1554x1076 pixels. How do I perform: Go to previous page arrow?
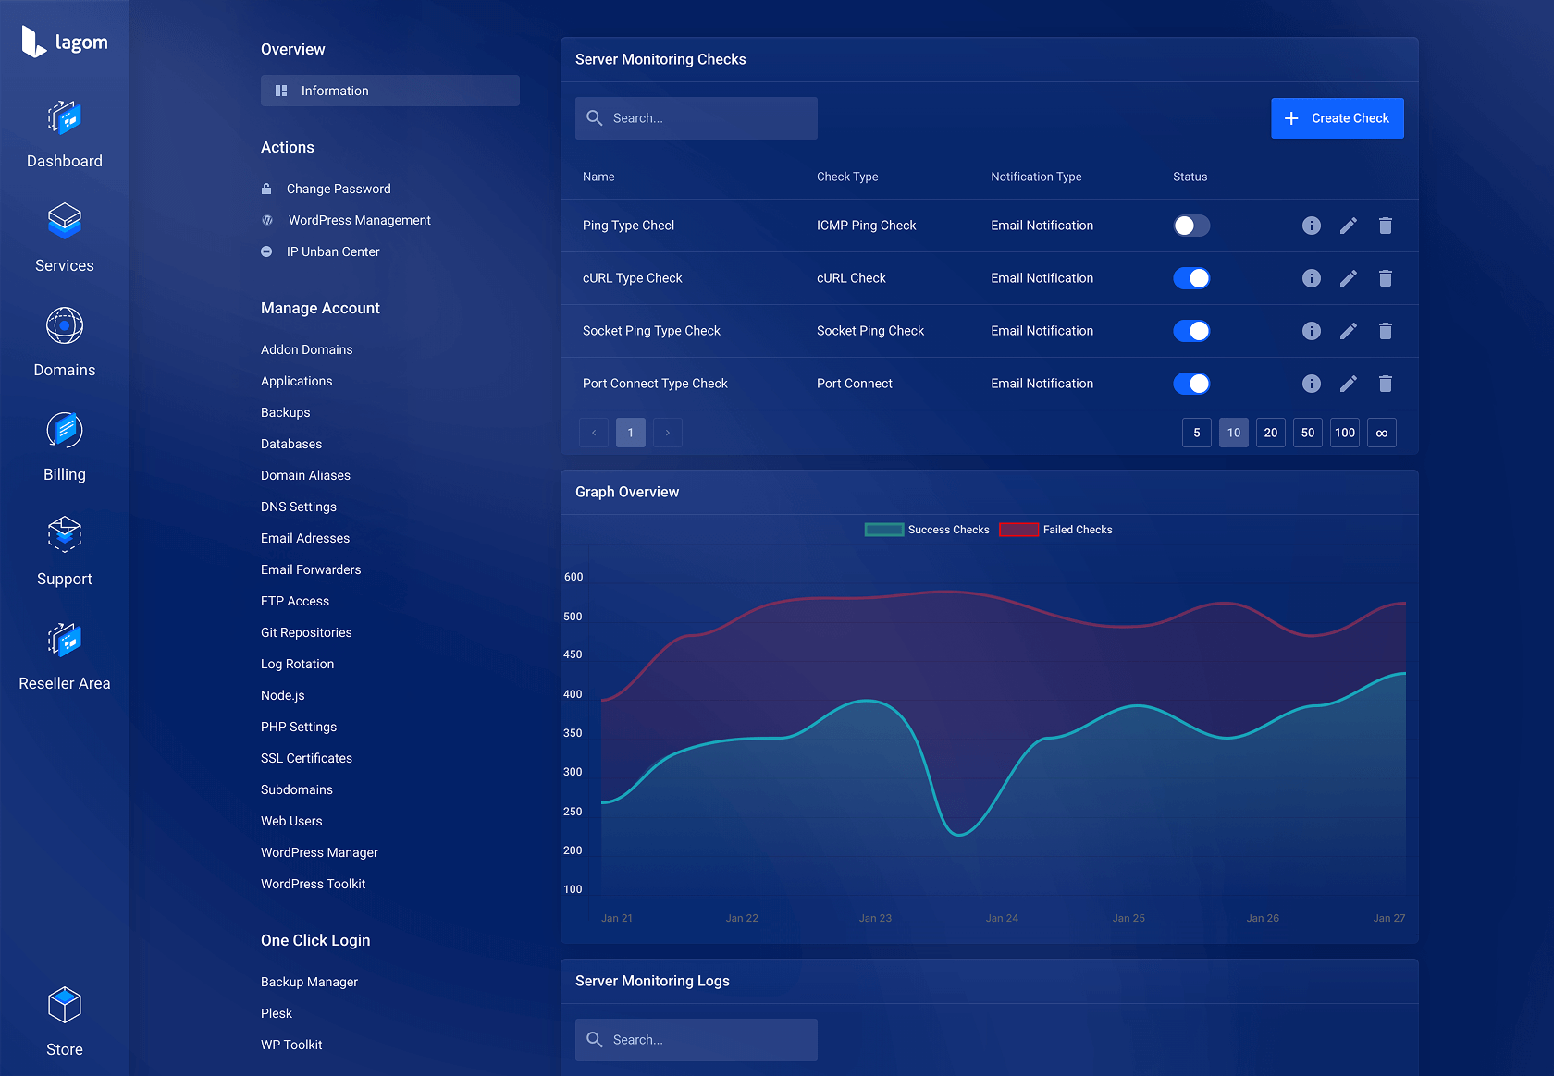[x=594, y=433]
